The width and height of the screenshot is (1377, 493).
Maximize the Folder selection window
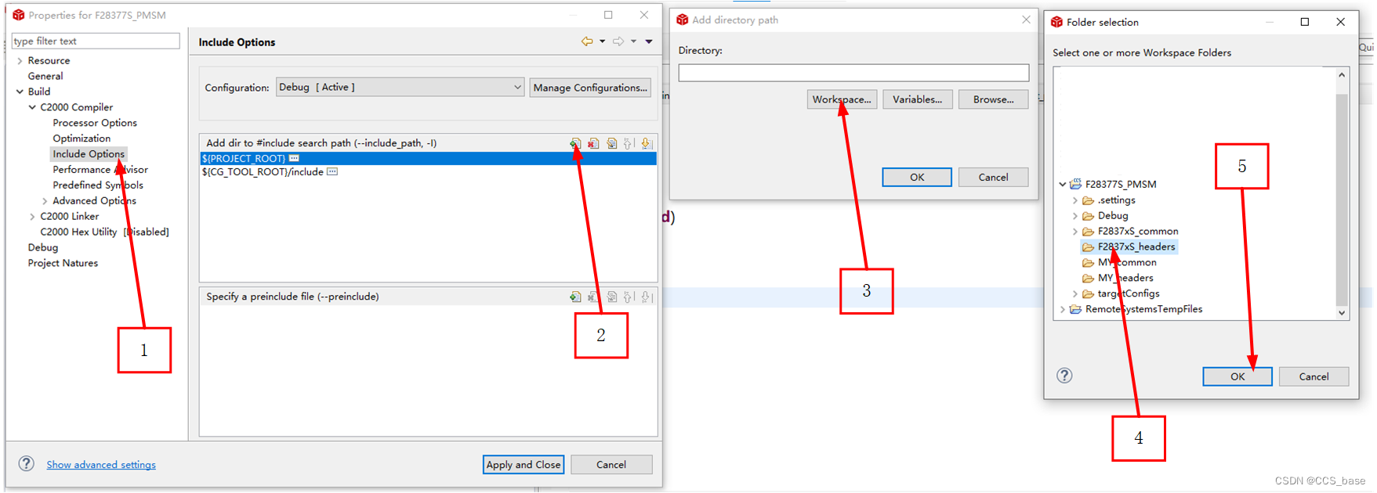1305,22
